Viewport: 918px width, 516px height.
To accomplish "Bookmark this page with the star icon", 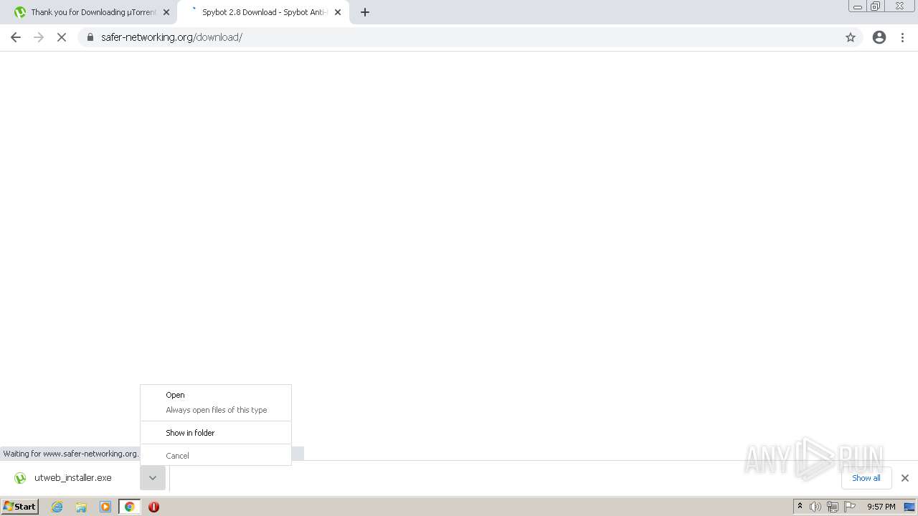I will click(851, 37).
